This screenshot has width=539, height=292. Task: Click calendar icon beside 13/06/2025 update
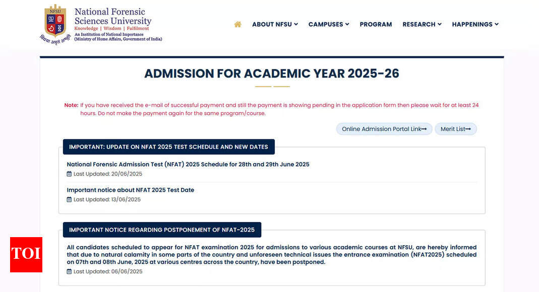click(x=70, y=199)
